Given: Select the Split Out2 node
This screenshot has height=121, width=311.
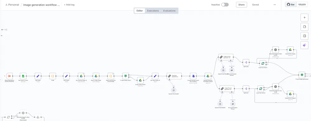Looking at the screenshot, I should (246, 62).
